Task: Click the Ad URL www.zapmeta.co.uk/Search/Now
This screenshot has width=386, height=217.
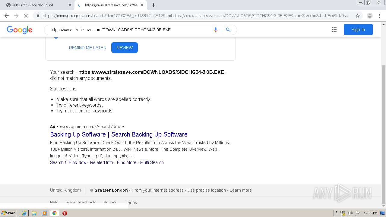Action: (x=90, y=127)
